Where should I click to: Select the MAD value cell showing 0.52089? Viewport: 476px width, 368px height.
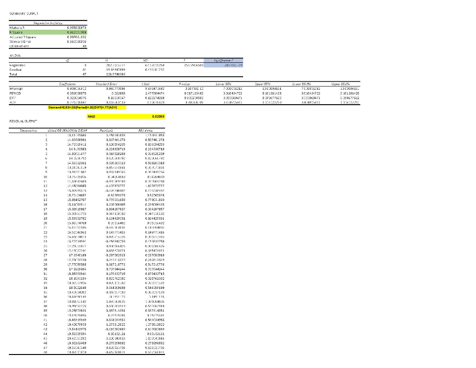(158, 117)
